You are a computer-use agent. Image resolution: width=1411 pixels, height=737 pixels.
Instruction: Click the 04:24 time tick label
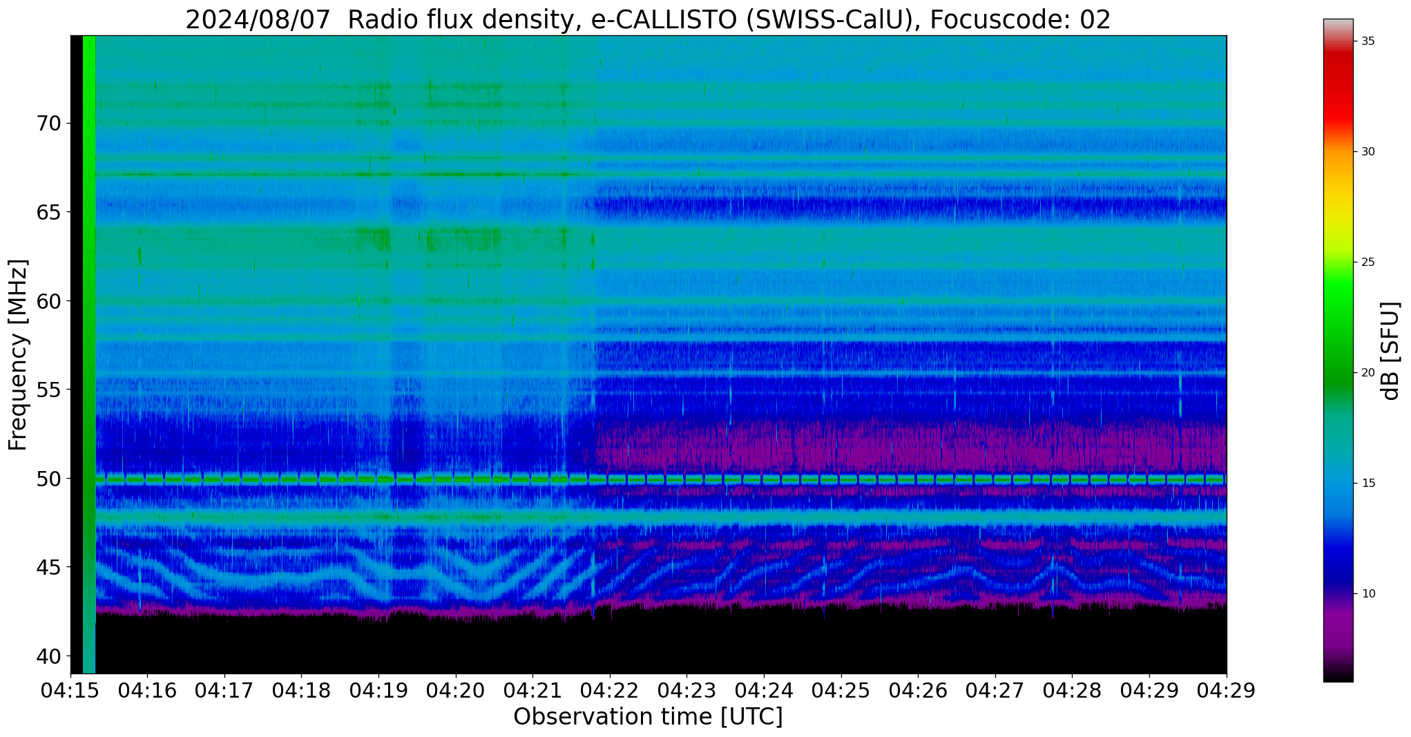tap(764, 691)
